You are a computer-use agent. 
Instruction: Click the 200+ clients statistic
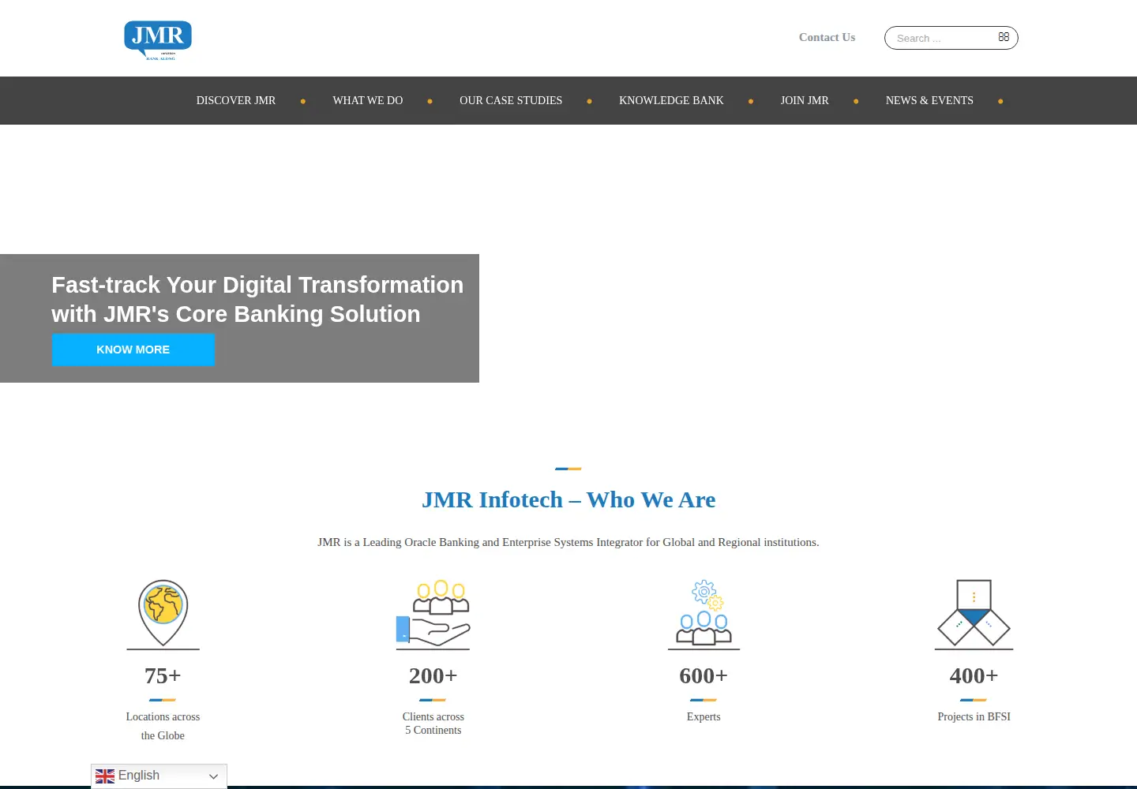[x=433, y=675]
